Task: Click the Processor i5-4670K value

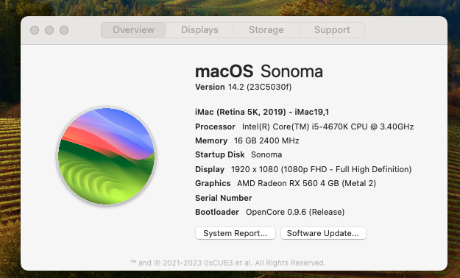Action: pyautogui.click(x=328, y=126)
